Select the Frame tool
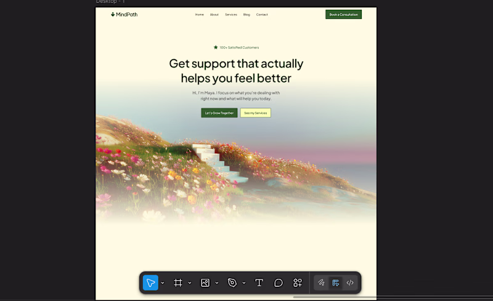The image size is (493, 301). pos(178,283)
